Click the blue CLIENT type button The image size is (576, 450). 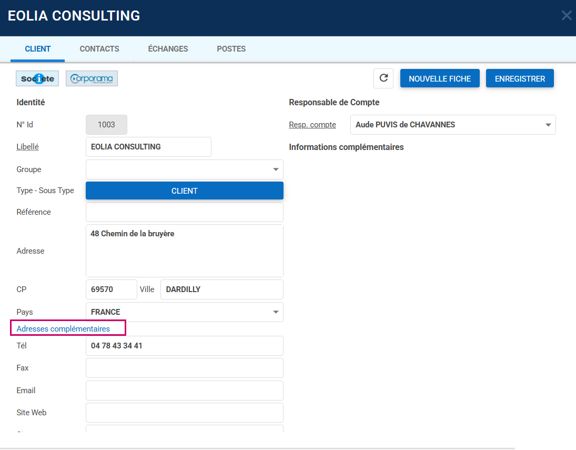[x=184, y=191]
